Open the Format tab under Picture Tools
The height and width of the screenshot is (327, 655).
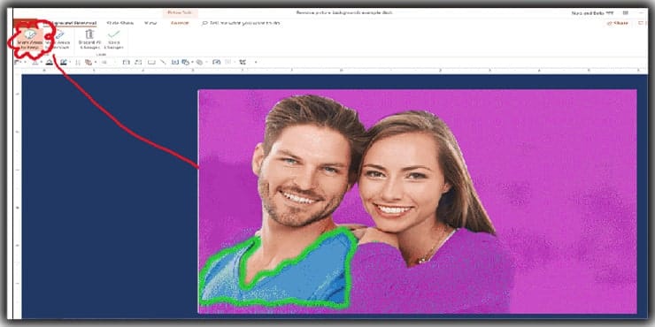click(x=180, y=23)
